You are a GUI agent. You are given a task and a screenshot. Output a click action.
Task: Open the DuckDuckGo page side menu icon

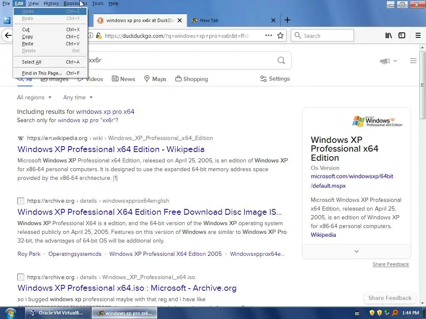tap(413, 61)
